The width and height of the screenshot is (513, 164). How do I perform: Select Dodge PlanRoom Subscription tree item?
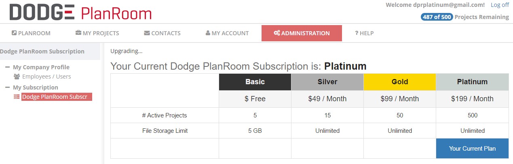point(57,97)
